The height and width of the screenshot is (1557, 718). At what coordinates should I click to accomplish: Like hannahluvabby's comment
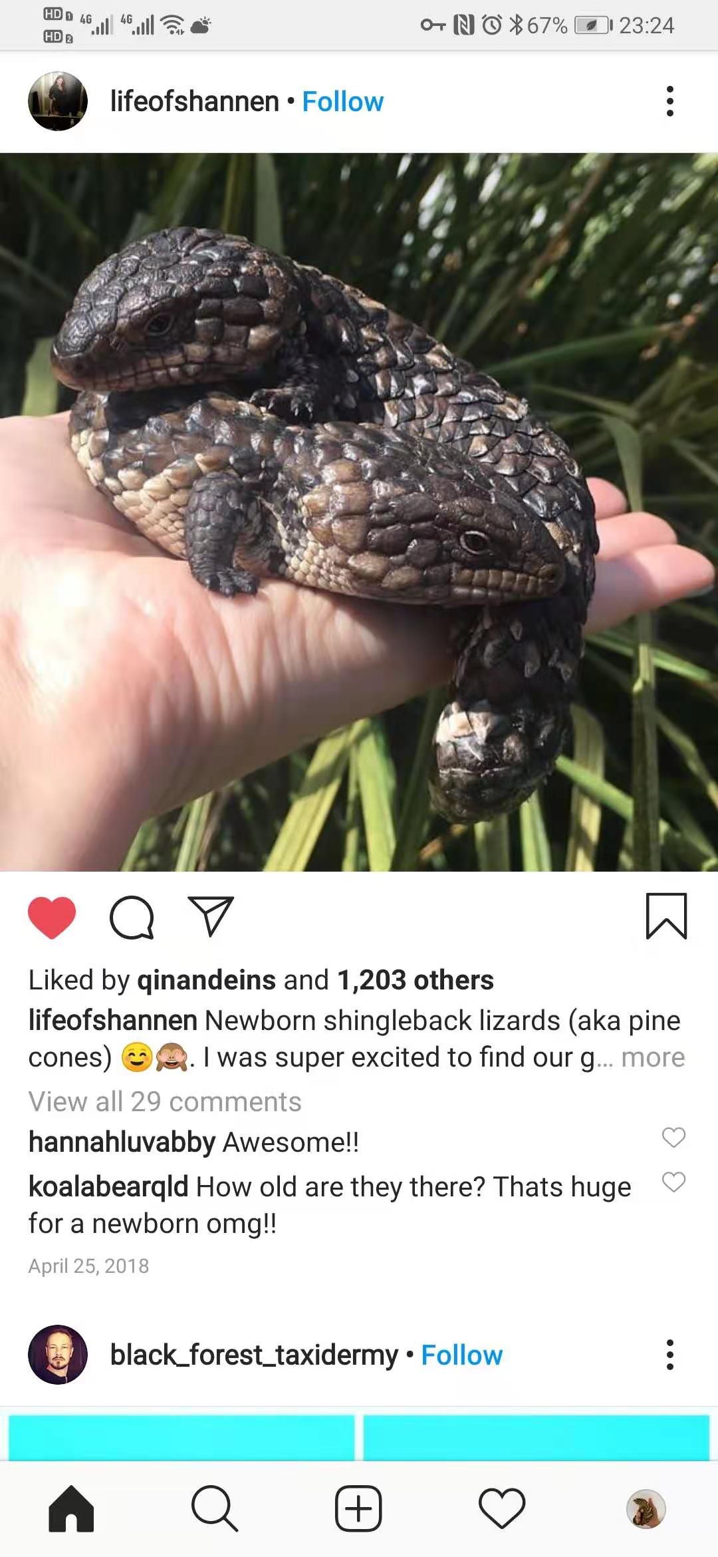[673, 1137]
